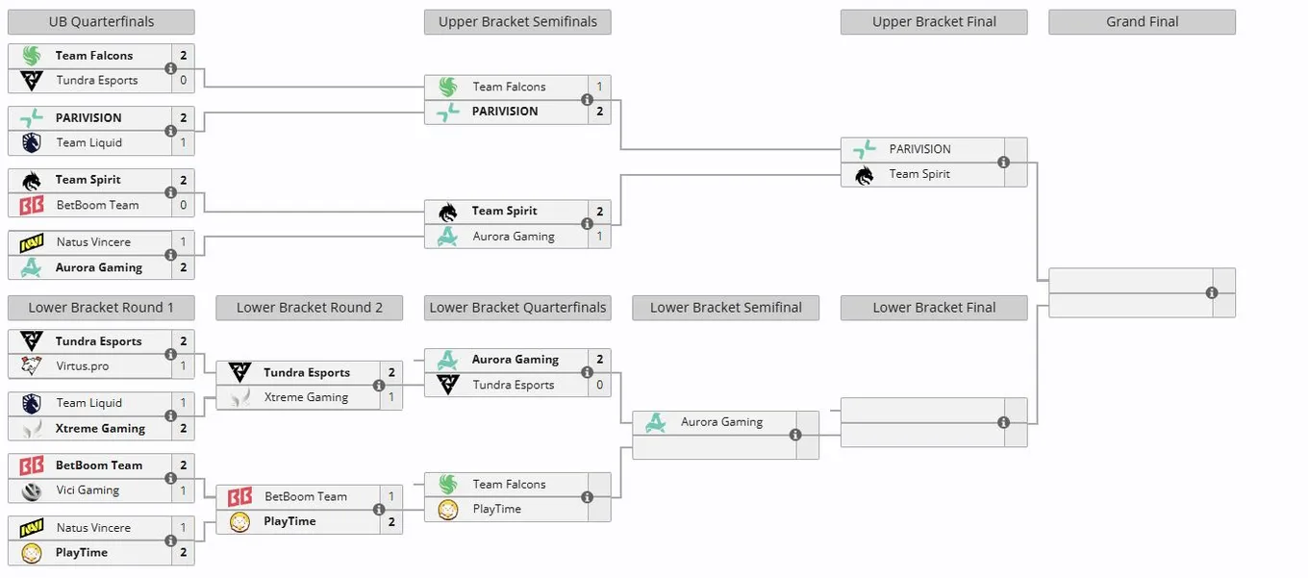The image size is (1308, 578).
Task: Click the Lower Bracket Round 1 header
Action: [x=101, y=308]
